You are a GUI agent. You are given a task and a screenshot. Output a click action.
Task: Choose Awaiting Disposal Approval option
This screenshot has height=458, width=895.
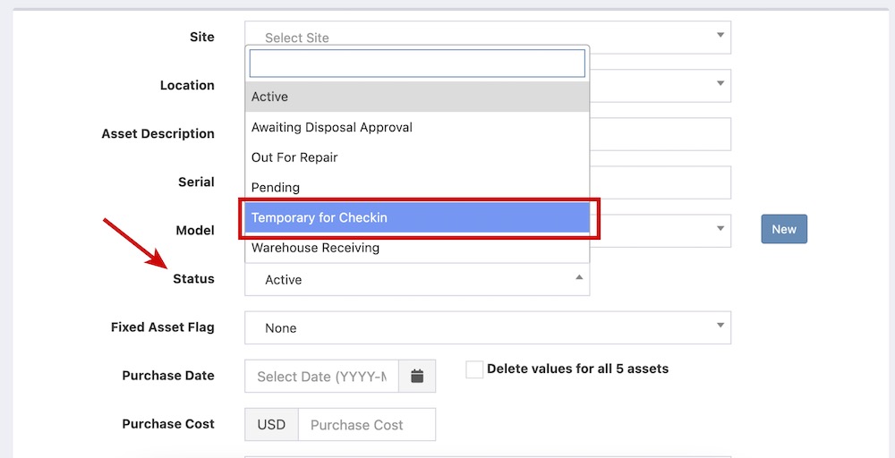pyautogui.click(x=417, y=127)
